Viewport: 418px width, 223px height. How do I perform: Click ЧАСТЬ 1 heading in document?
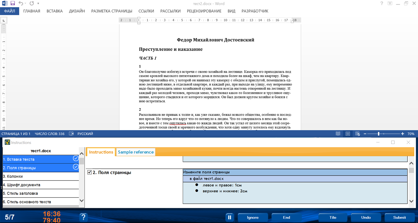pyautogui.click(x=148, y=58)
